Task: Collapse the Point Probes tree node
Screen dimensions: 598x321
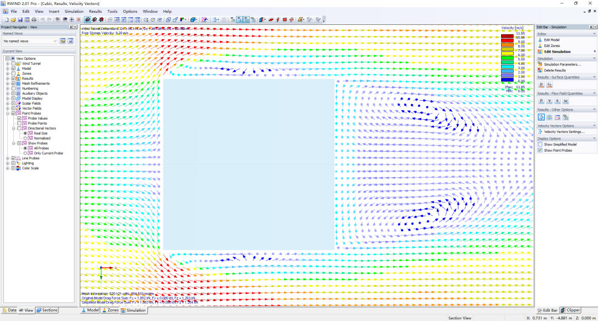Action: point(8,113)
